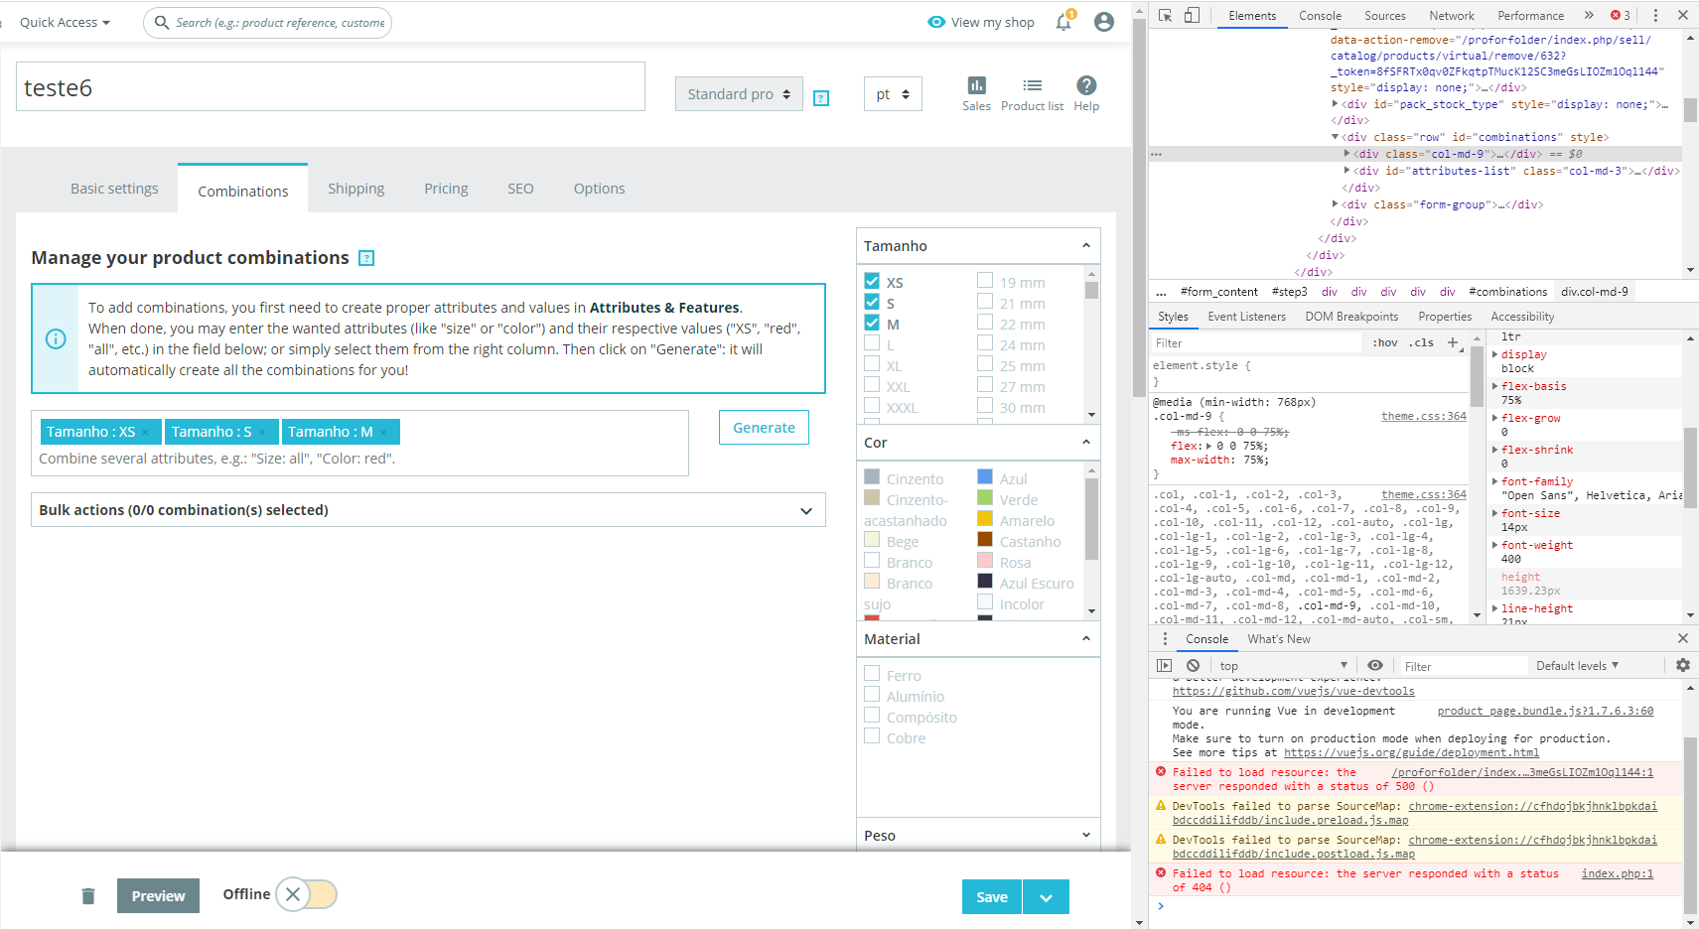Switch to the Shipping tab
Viewport: 1699px width, 929px height.
coord(355,189)
